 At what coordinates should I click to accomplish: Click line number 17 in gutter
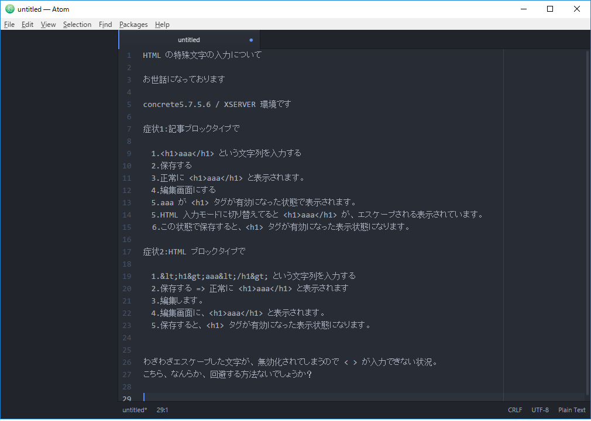tap(127, 251)
